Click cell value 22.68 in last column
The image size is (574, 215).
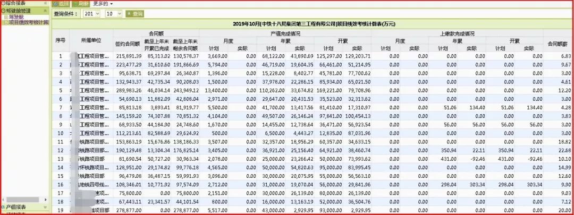pyautogui.click(x=565, y=150)
